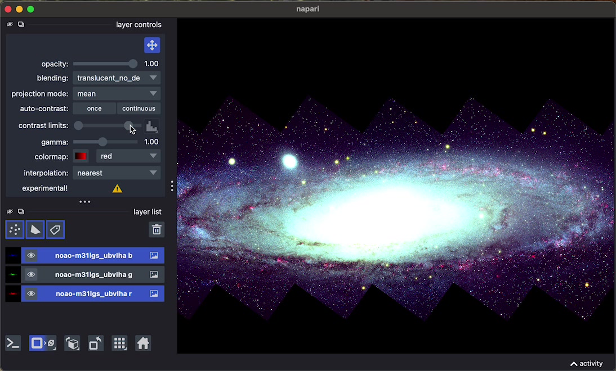Select the noao-m31lgs_ubvIha b layer name
616x371 pixels.
point(93,255)
